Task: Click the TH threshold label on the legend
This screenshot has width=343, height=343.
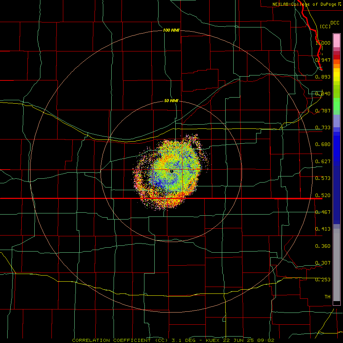Action: click(327, 297)
